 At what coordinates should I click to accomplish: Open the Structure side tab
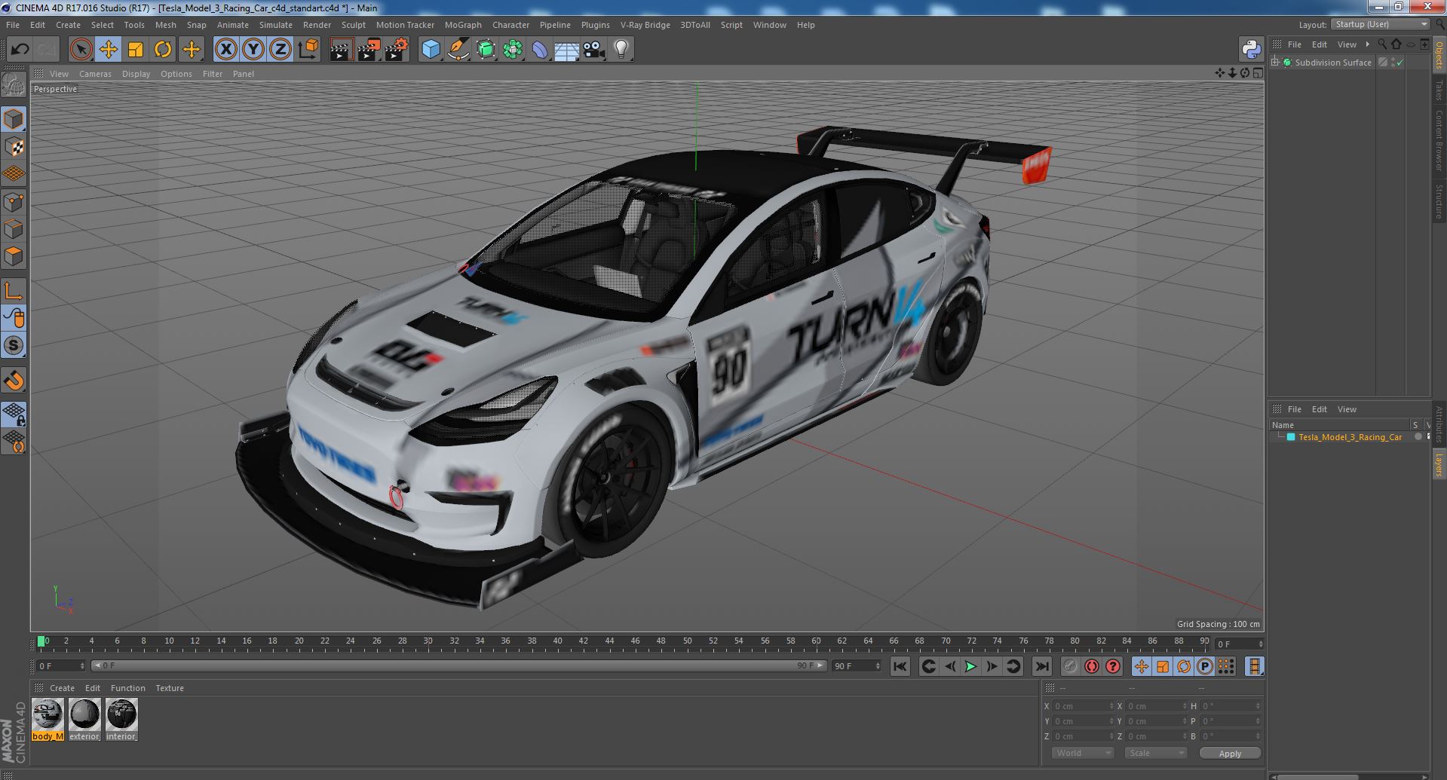[1439, 201]
